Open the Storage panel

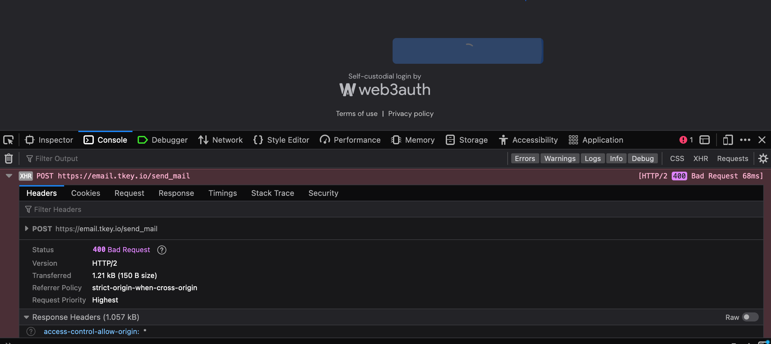pos(466,140)
